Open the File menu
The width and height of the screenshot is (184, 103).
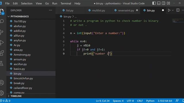[x=7, y=3]
